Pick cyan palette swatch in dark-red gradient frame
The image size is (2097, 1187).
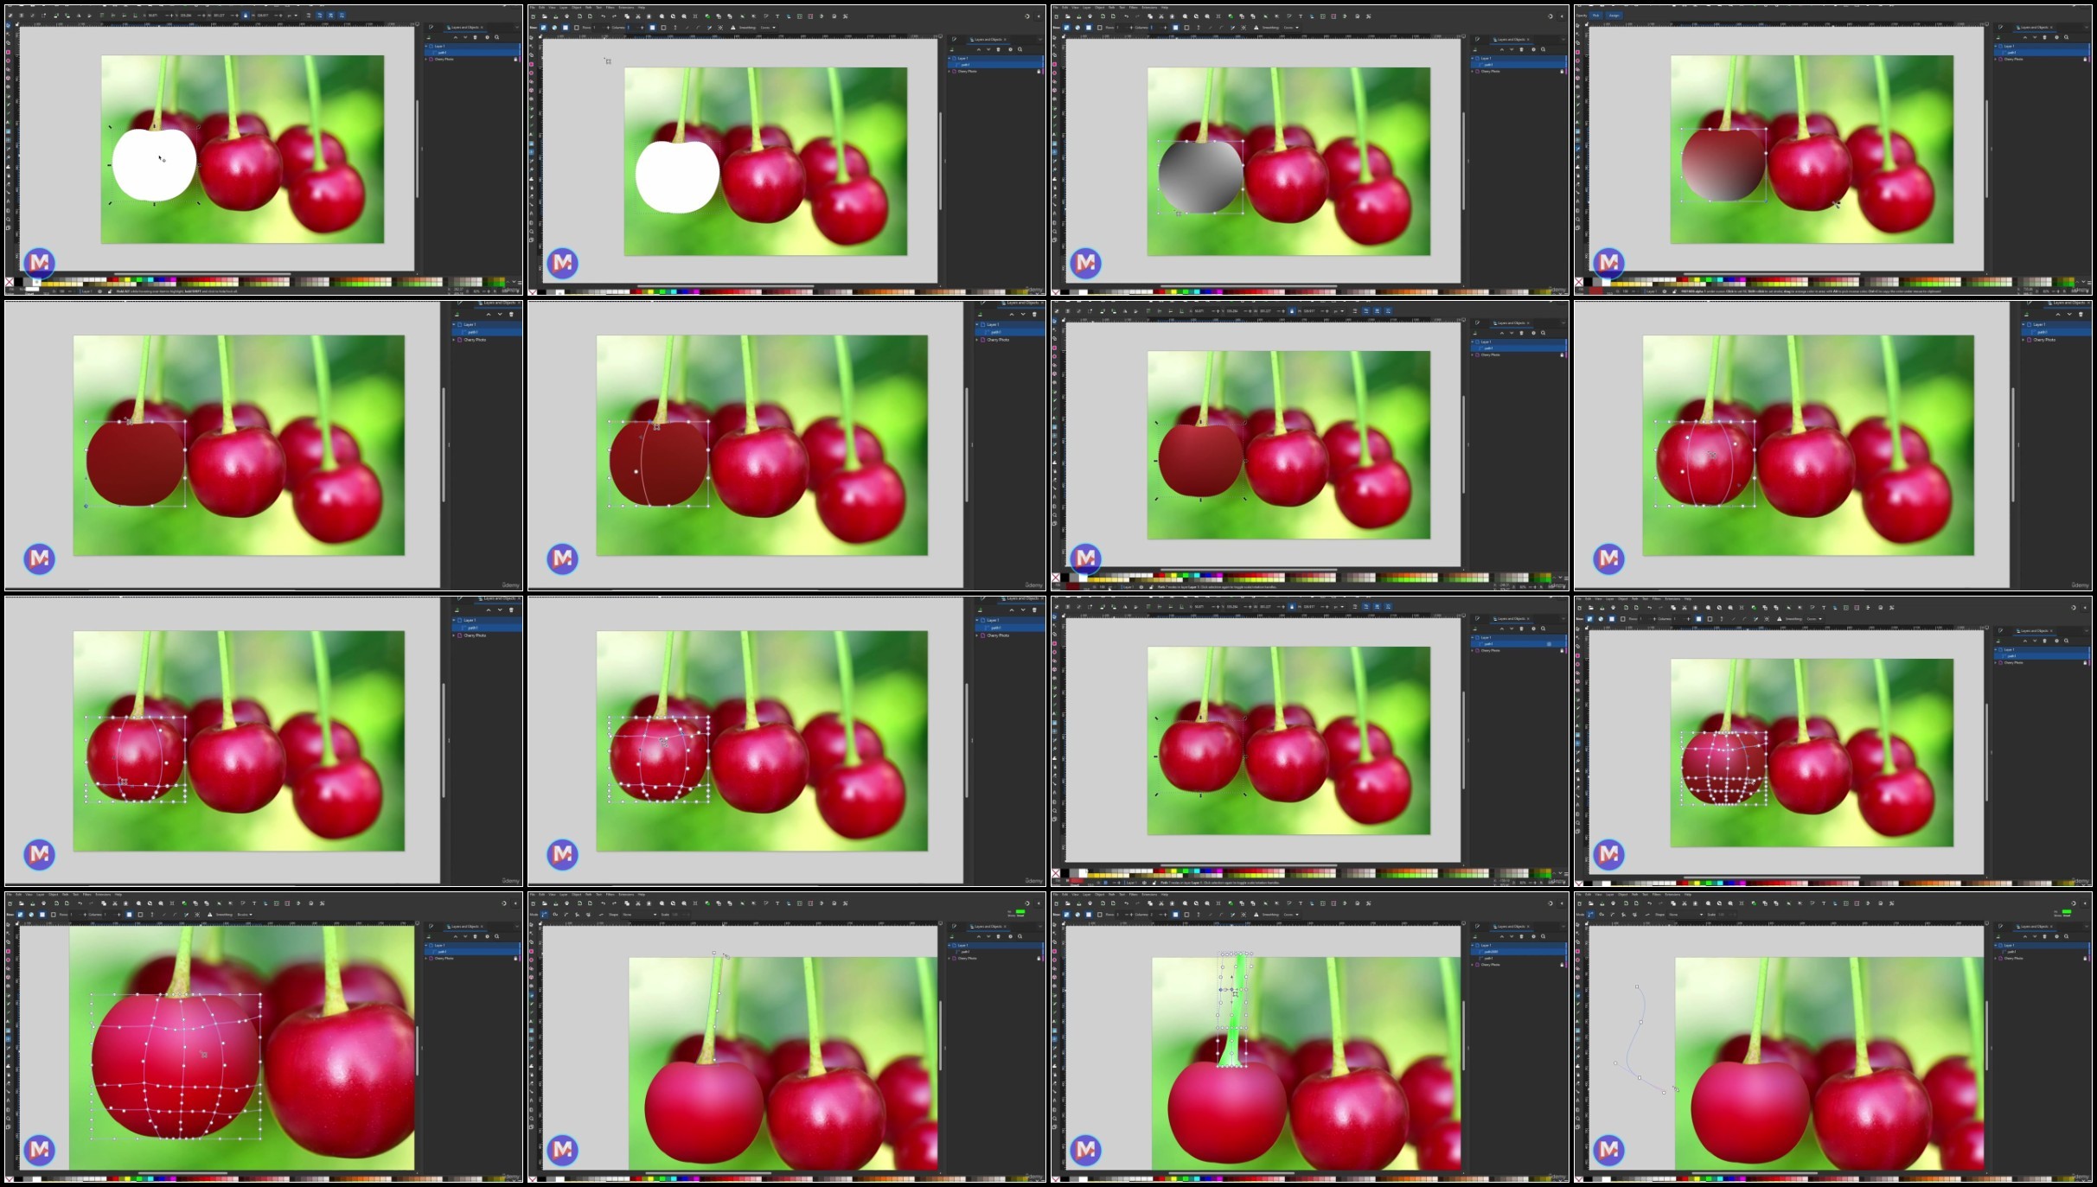1720,279
